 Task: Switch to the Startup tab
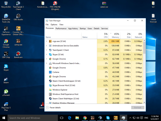83,28
